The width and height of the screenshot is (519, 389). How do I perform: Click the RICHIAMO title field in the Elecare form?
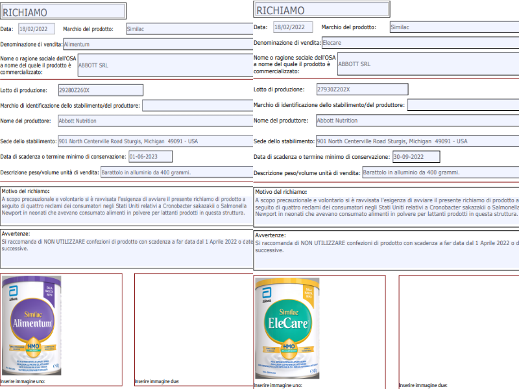coord(322,10)
